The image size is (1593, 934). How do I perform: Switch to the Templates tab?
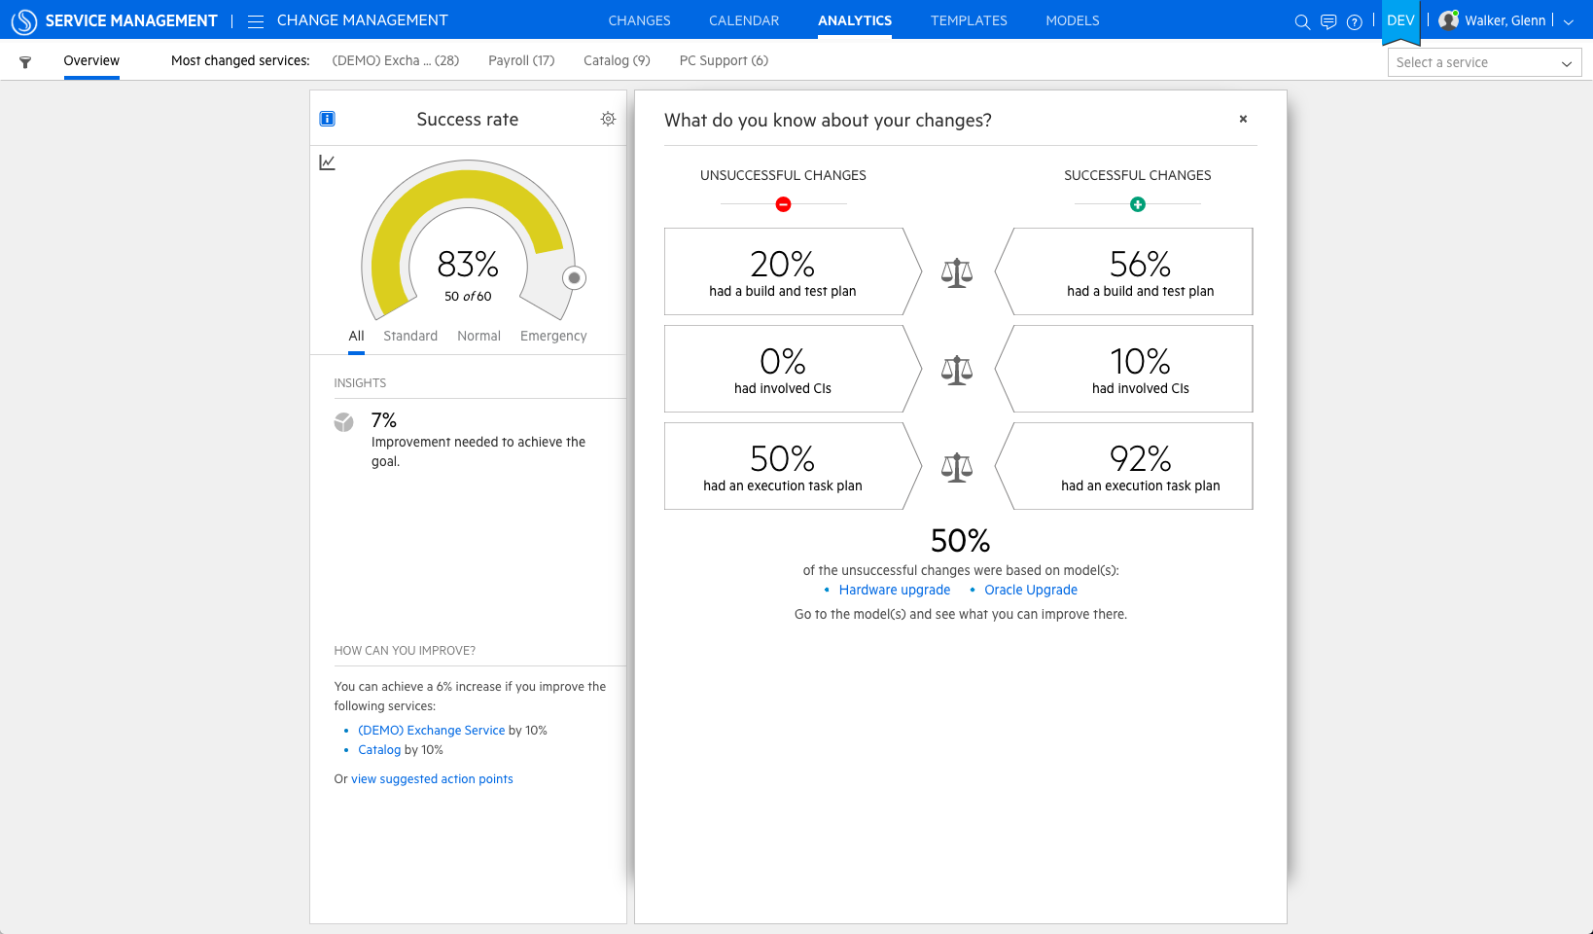[969, 20]
